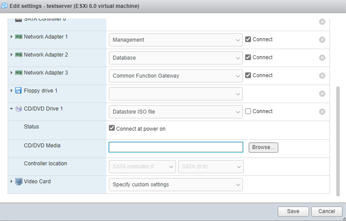Open the Datastore ISO file dropdown
Viewport: 346px width, 221px height.
coord(176,112)
